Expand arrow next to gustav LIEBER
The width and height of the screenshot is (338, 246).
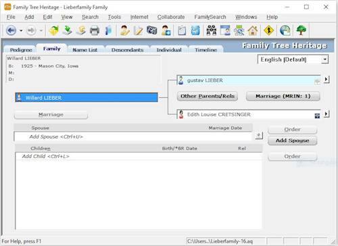click(327, 79)
